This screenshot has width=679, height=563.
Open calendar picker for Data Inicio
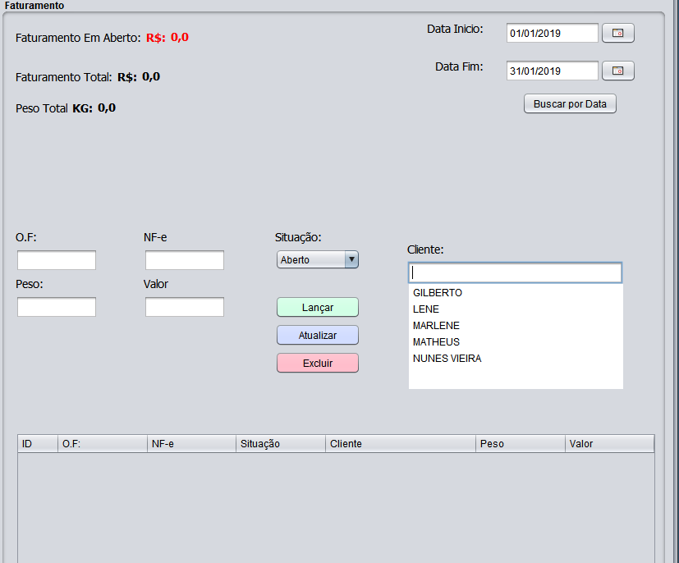point(618,33)
